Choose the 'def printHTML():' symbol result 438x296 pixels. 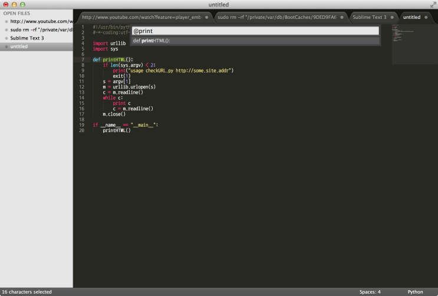tap(255, 41)
